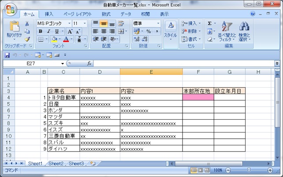Click the fx insert function icon
This screenshot has width=283, height=177.
pos(89,63)
